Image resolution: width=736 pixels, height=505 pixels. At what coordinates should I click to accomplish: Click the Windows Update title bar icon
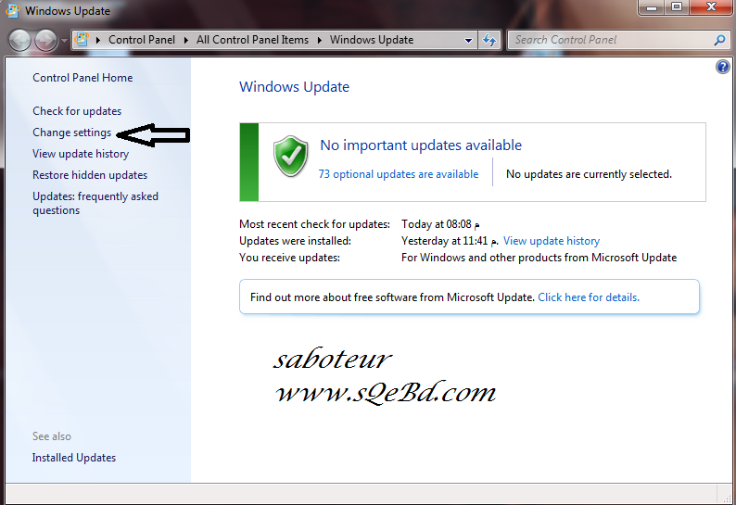point(12,11)
